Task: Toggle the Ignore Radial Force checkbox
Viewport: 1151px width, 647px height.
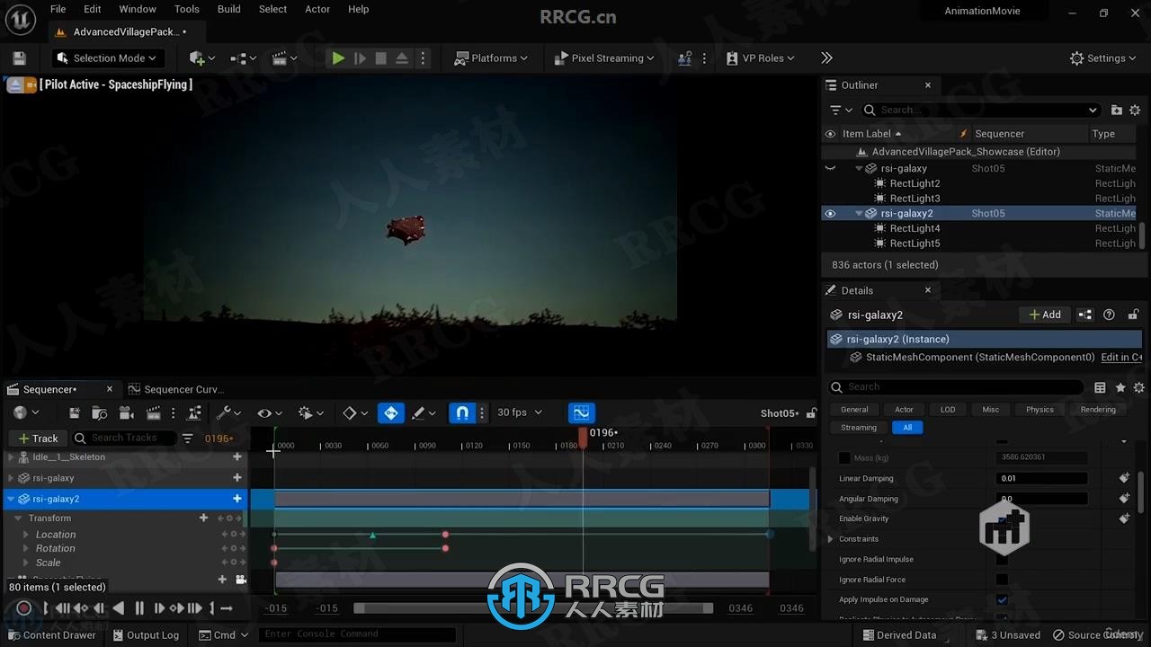Action: (x=1002, y=580)
